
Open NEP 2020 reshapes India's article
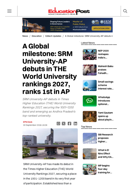(x=103, y=54)
